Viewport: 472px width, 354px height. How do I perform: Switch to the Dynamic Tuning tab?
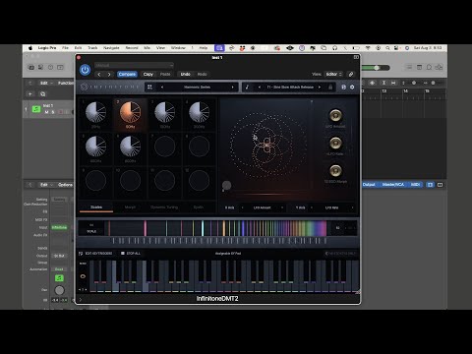(164, 207)
